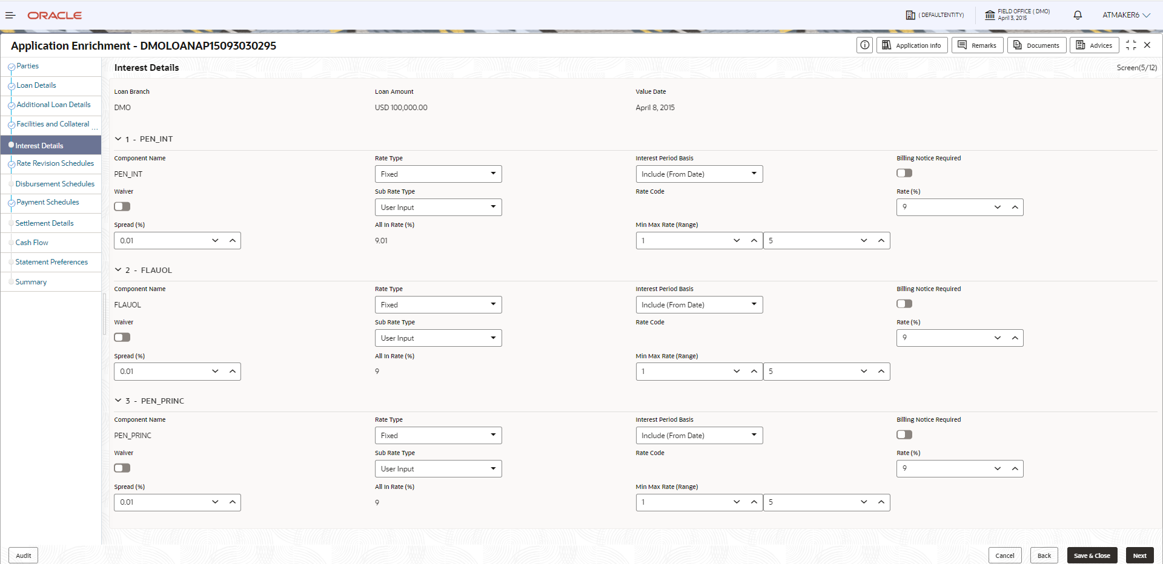Open the DEFAULTENTITY building icon
1163x564 pixels.
pyautogui.click(x=910, y=15)
